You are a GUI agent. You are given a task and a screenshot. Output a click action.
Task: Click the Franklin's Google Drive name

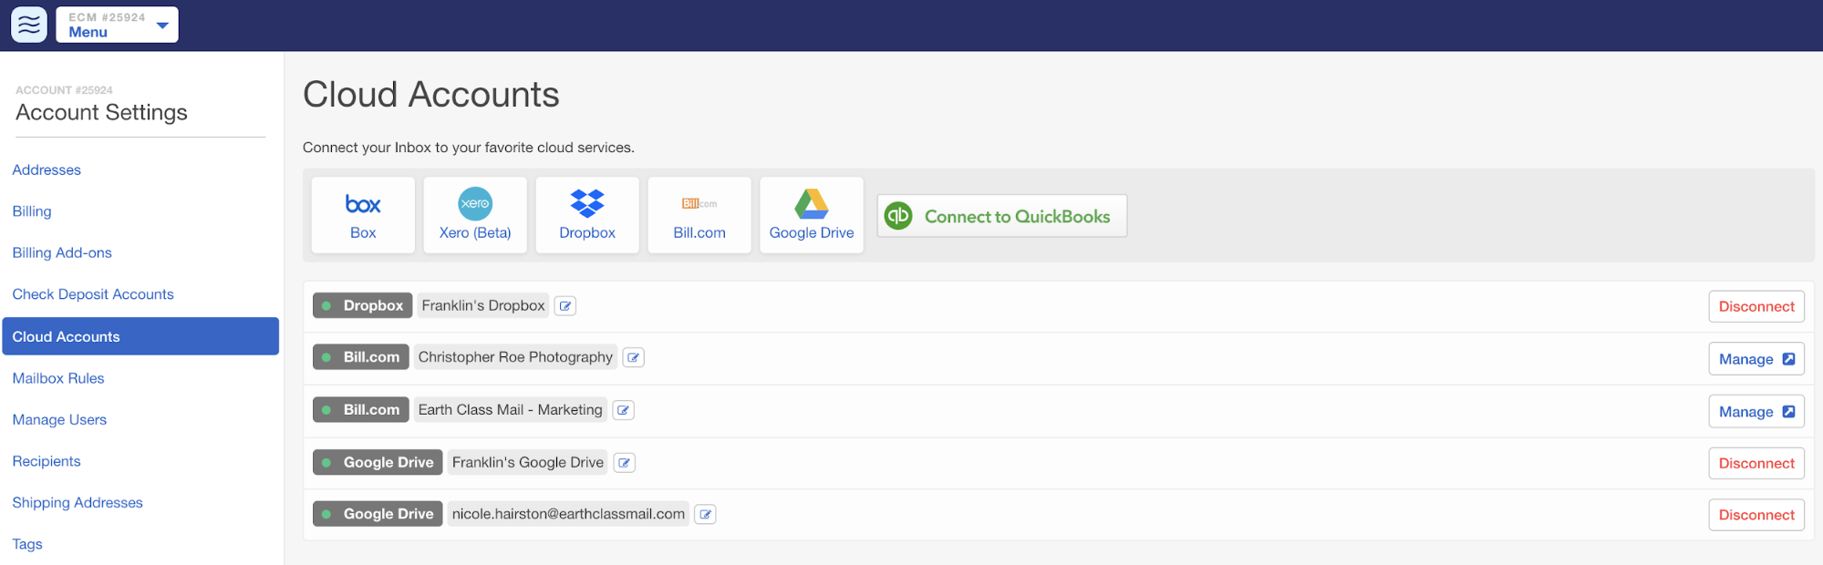coord(528,463)
